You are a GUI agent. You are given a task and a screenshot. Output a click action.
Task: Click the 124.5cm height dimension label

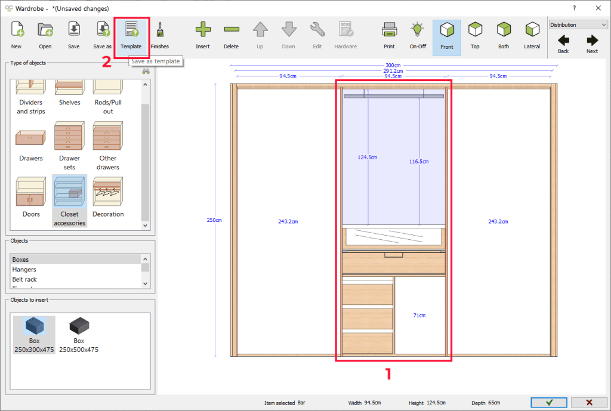tap(367, 157)
